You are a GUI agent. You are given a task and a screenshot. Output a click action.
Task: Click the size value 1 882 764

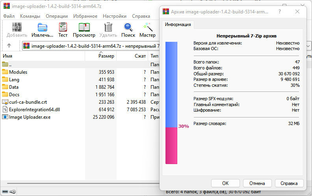[105, 87]
